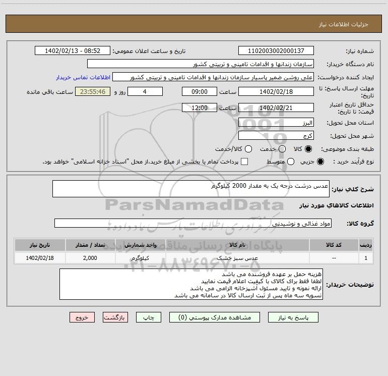Click the request creator field علی روشن ضمیر

[213, 77]
